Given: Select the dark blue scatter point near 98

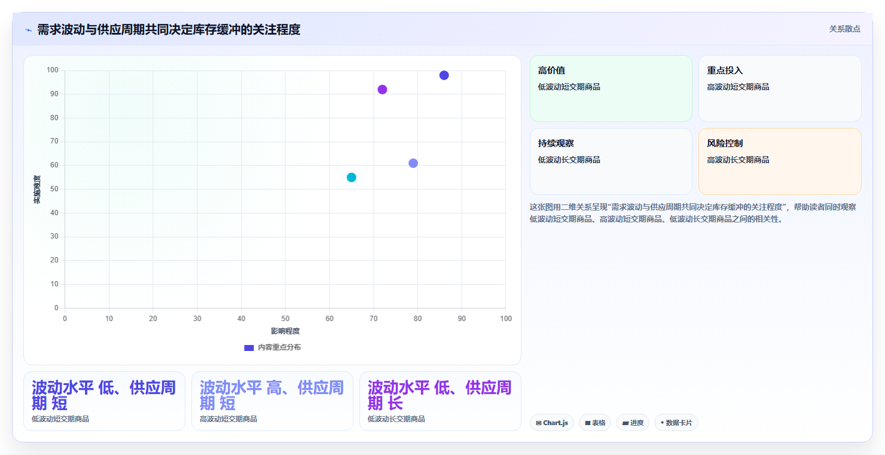Looking at the screenshot, I should tap(444, 75).
